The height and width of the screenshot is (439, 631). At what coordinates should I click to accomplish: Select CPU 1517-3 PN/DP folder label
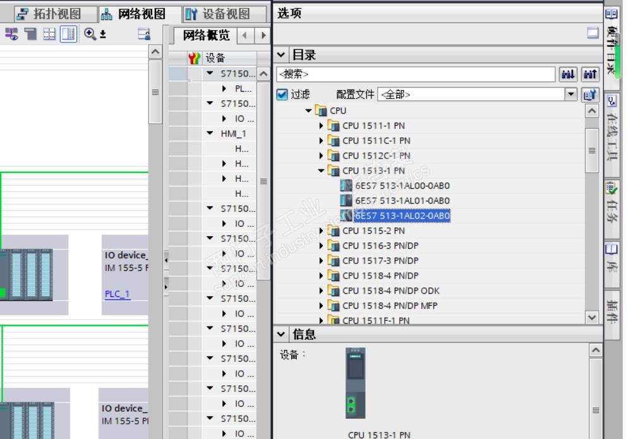click(x=380, y=261)
